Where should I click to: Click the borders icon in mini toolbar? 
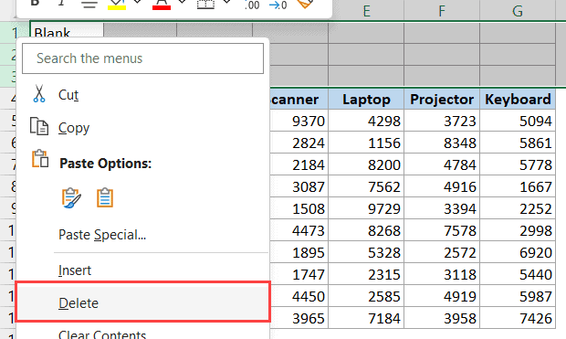205,4
